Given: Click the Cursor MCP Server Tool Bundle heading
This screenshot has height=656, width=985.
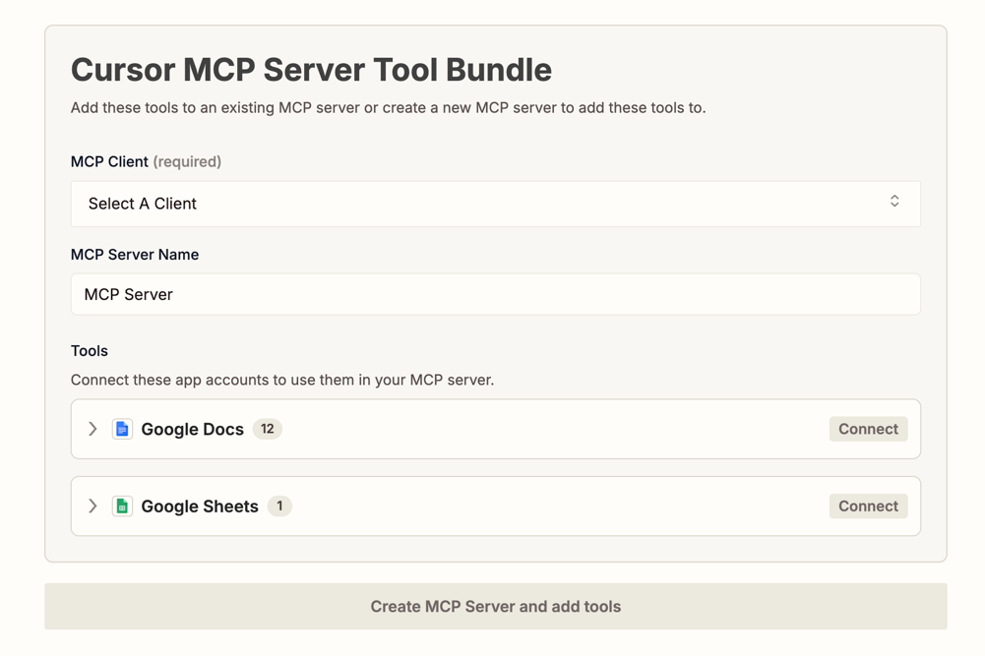Looking at the screenshot, I should click(311, 70).
